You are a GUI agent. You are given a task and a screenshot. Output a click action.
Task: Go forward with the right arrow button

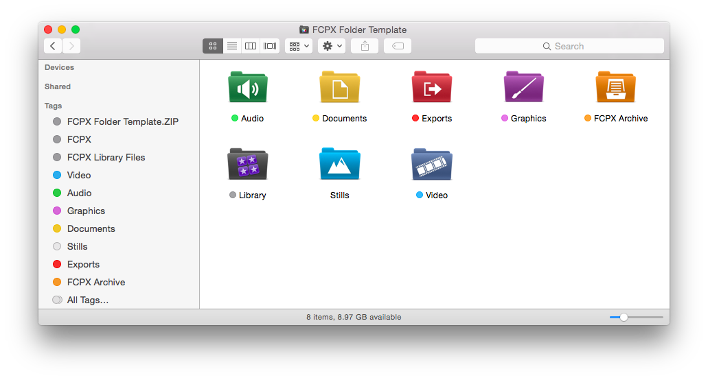71,46
